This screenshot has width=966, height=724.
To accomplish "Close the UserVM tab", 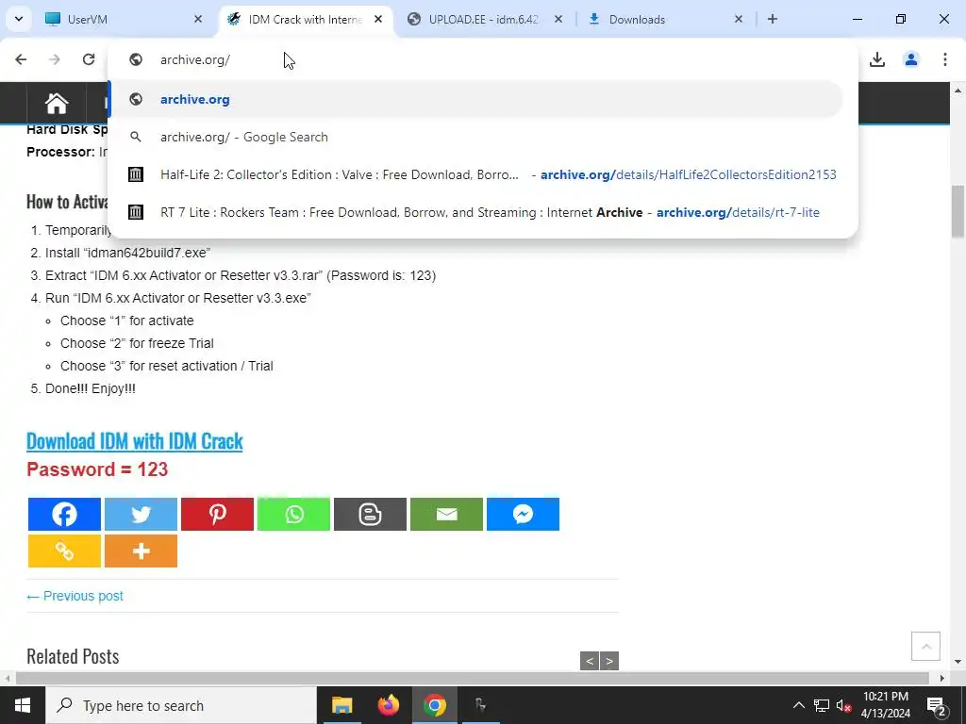I will click(198, 19).
